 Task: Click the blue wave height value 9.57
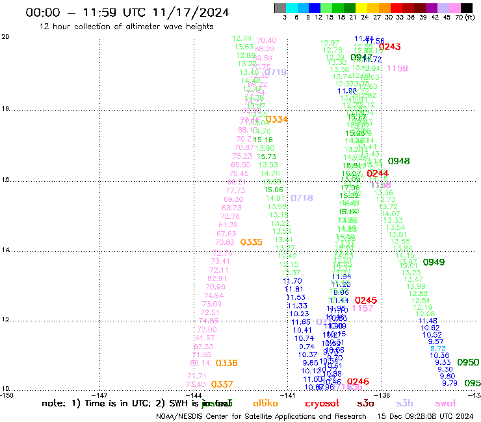pyautogui.click(x=436, y=341)
